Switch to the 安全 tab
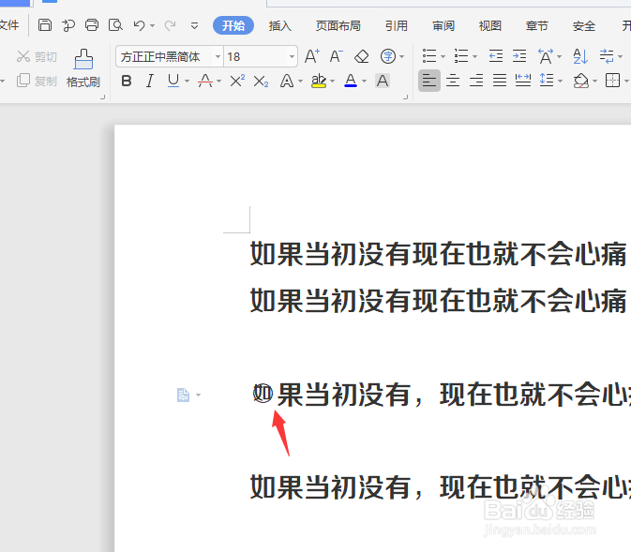Viewport: 631px width, 552px height. click(584, 25)
